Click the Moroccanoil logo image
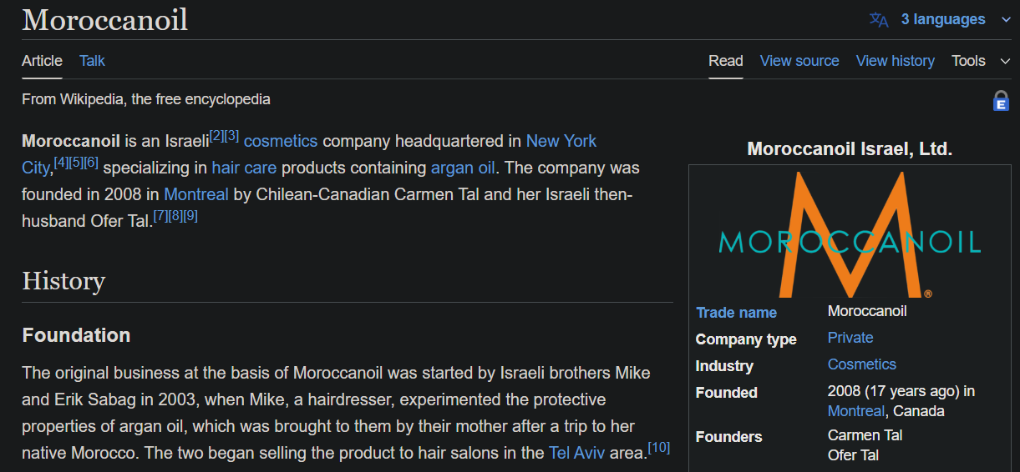 (850, 234)
